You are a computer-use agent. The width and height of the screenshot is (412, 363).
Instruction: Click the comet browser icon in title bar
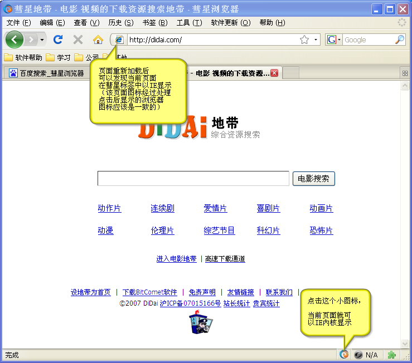tap(8, 9)
